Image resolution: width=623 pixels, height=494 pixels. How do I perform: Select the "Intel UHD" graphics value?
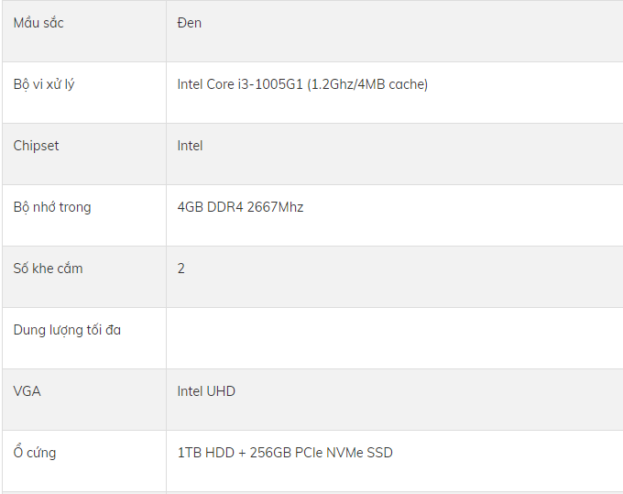click(206, 391)
